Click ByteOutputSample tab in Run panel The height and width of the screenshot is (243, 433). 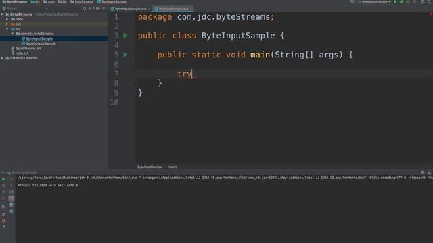click(x=22, y=173)
